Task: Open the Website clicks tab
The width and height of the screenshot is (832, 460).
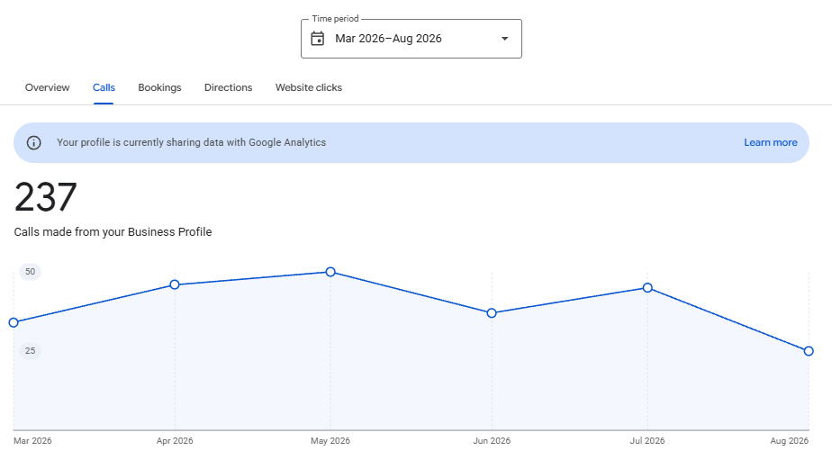Action: (x=309, y=87)
